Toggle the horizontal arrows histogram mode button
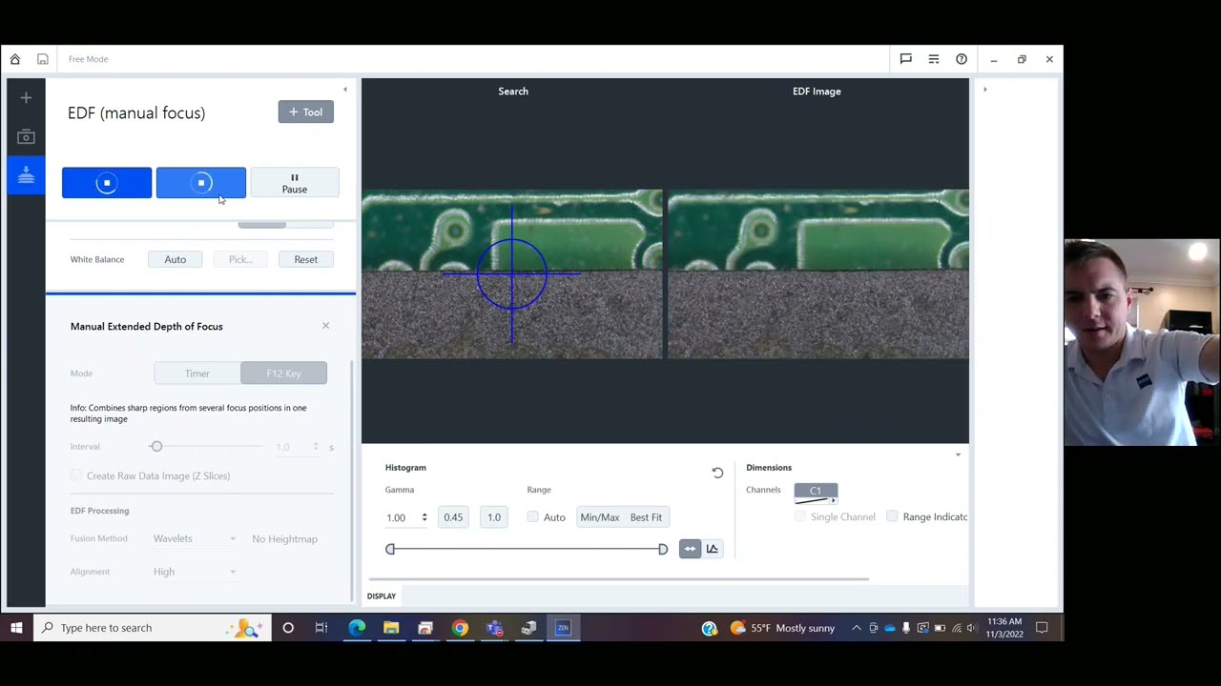This screenshot has height=686, width=1221. click(690, 549)
